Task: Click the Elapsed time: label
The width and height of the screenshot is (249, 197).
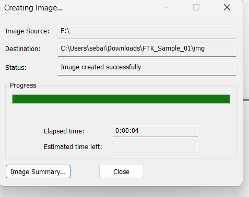Action: click(64, 131)
